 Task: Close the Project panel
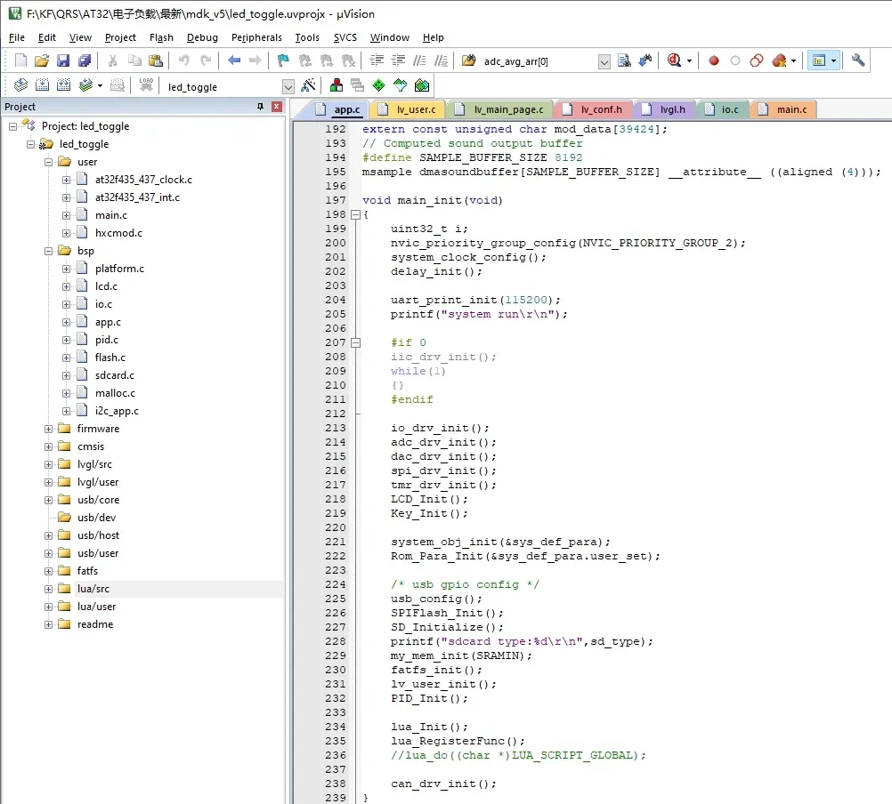pyautogui.click(x=277, y=106)
